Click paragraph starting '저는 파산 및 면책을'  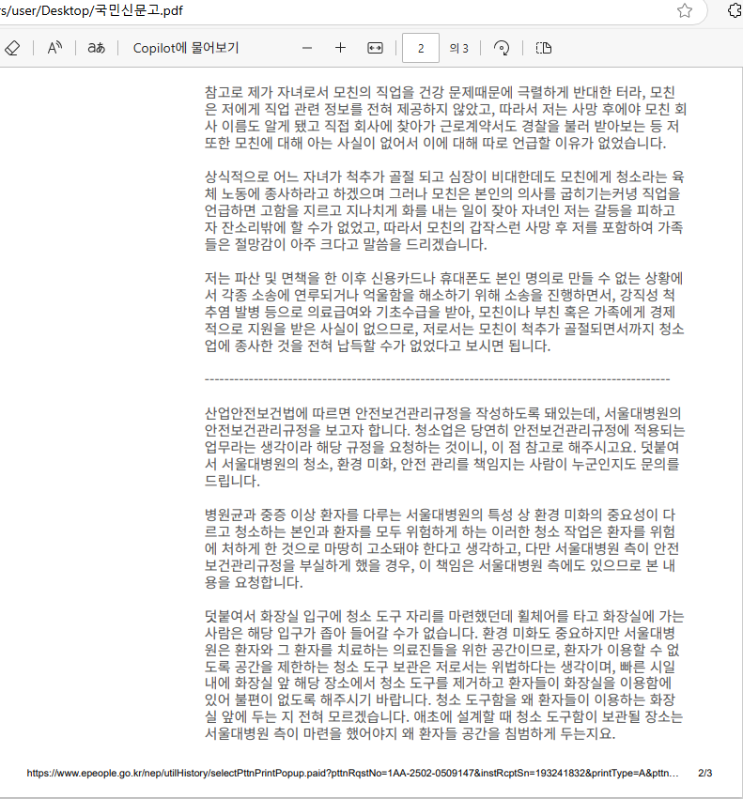point(444,312)
